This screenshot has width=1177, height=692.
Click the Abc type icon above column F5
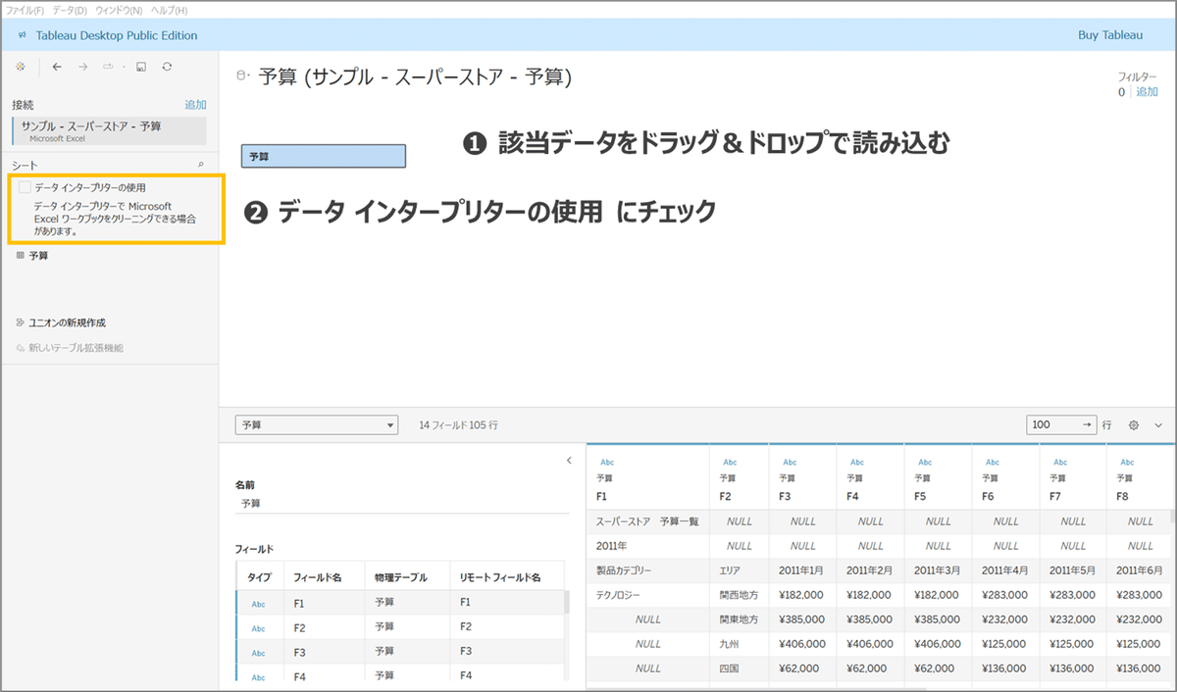click(x=923, y=462)
